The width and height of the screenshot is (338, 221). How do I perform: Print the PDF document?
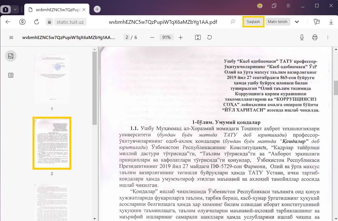[315, 37]
